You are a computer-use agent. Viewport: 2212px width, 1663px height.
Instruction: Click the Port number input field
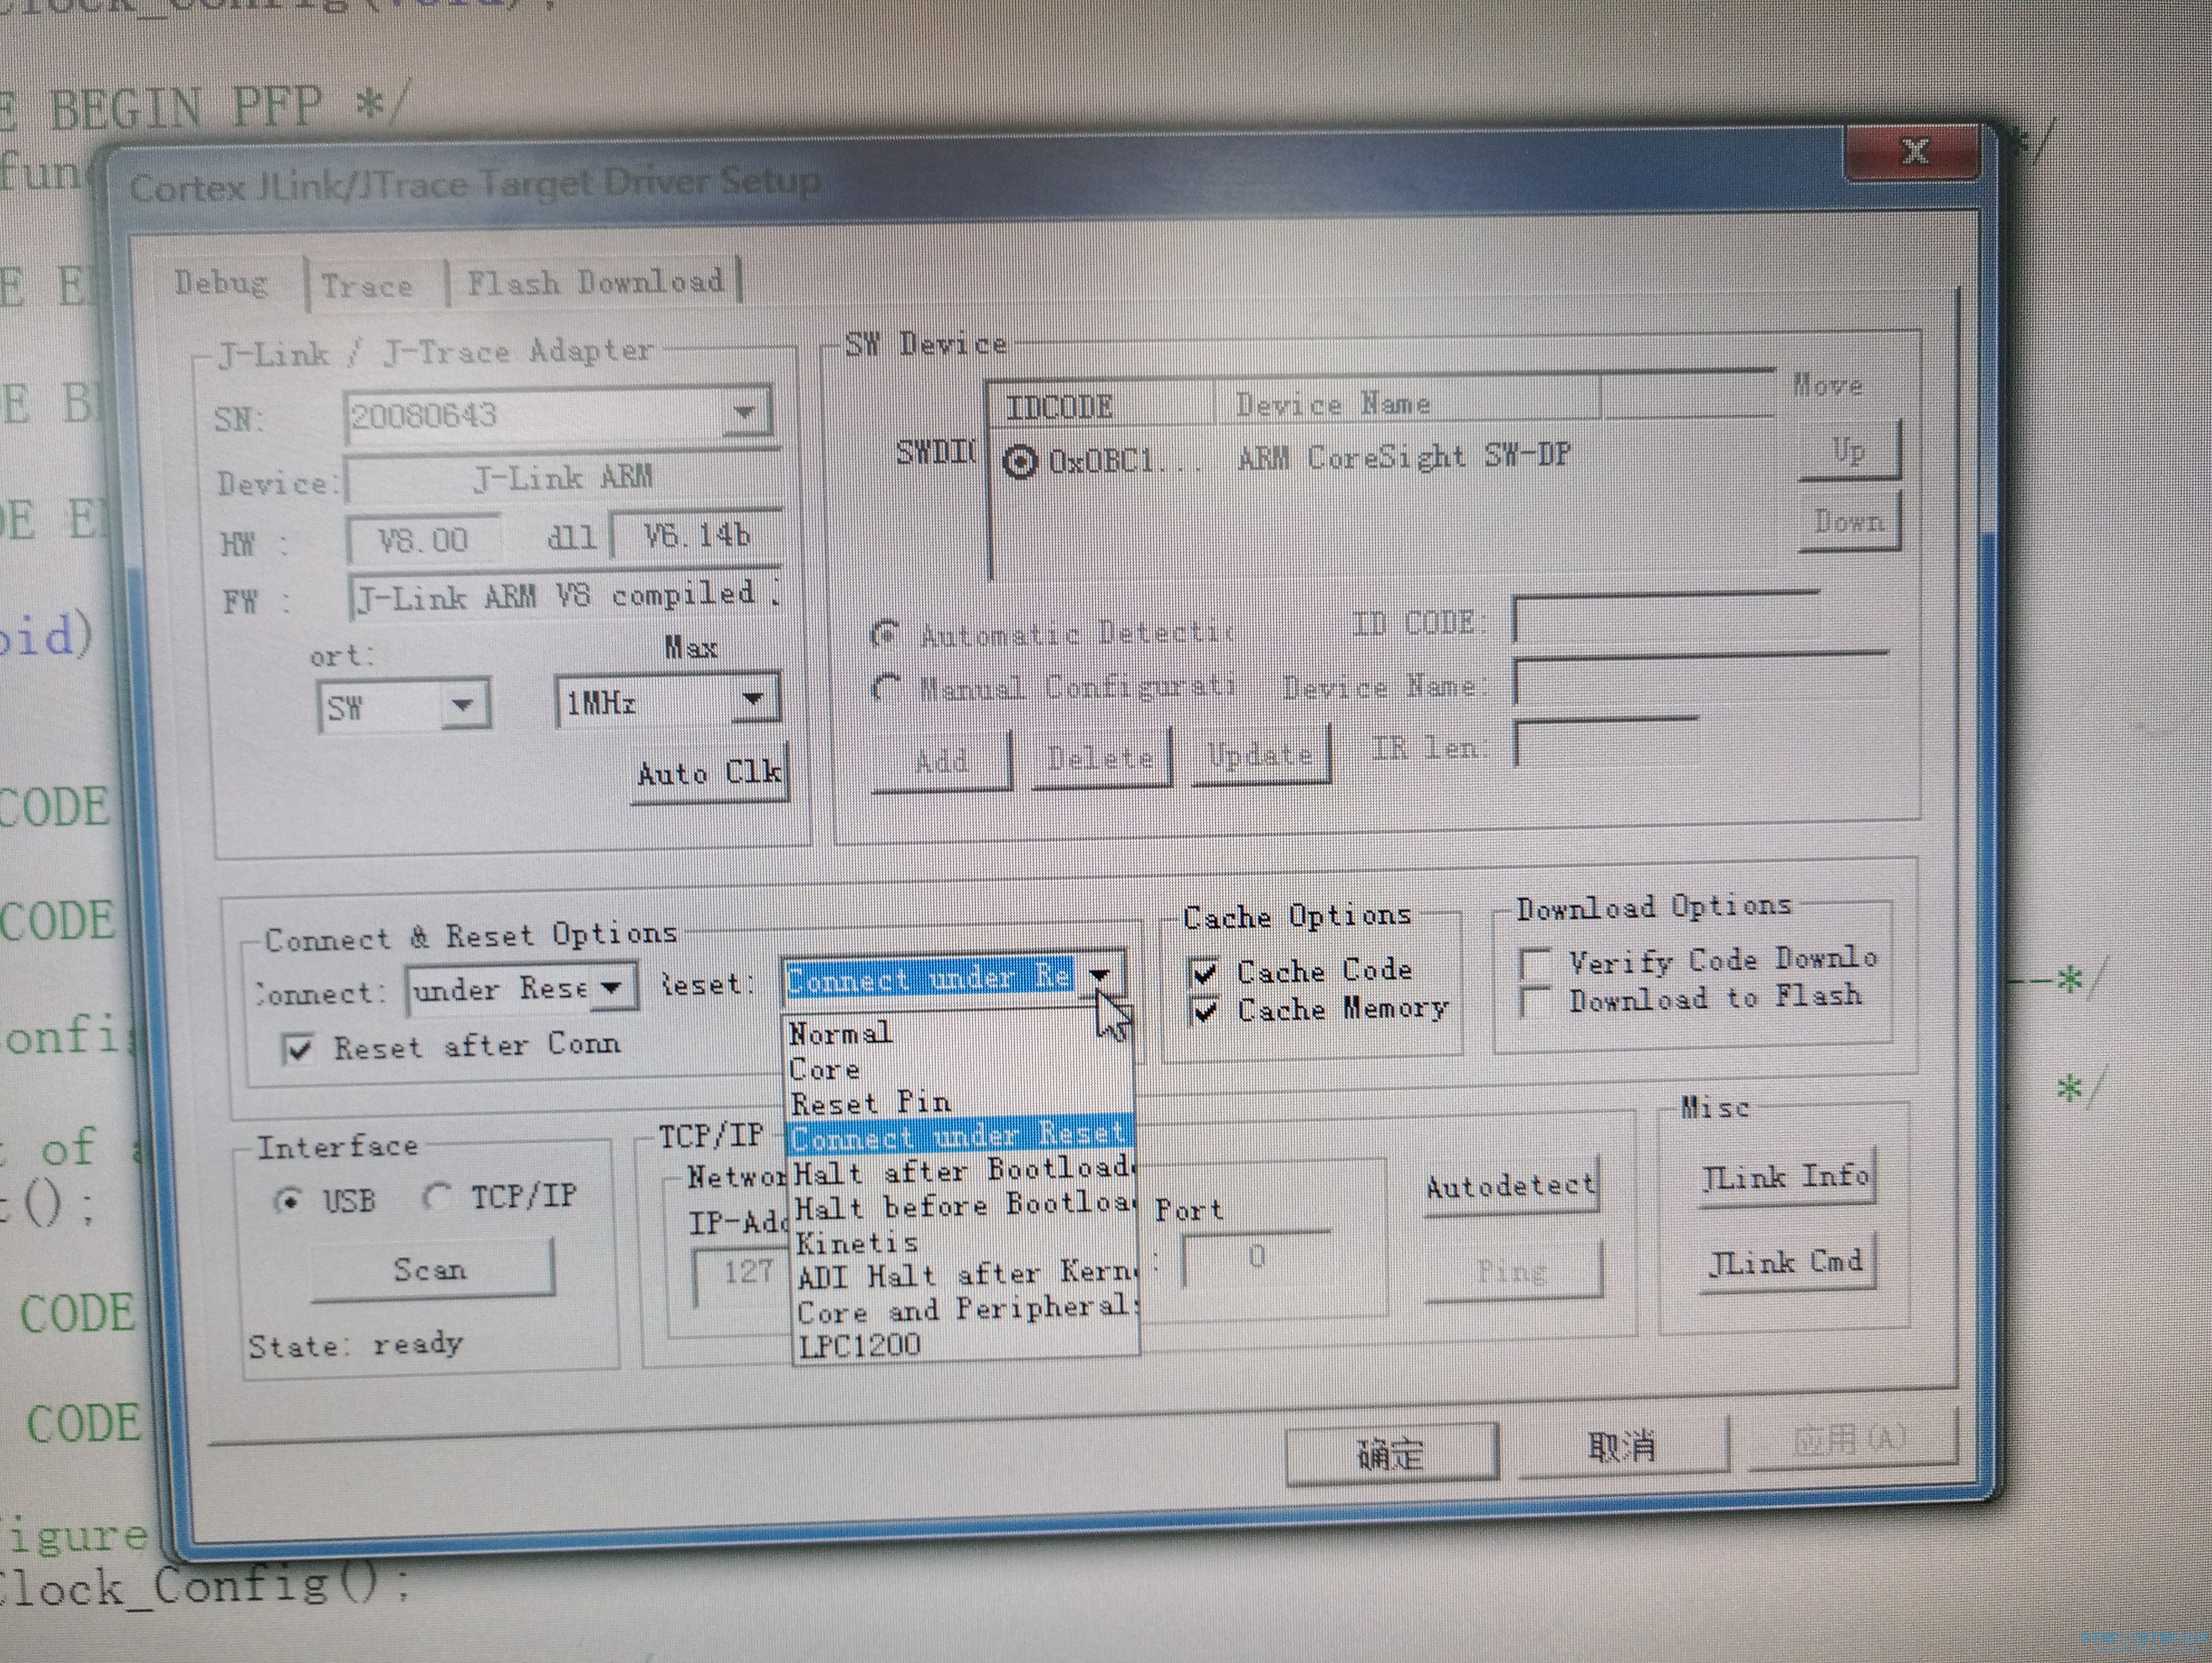pyautogui.click(x=1256, y=1258)
